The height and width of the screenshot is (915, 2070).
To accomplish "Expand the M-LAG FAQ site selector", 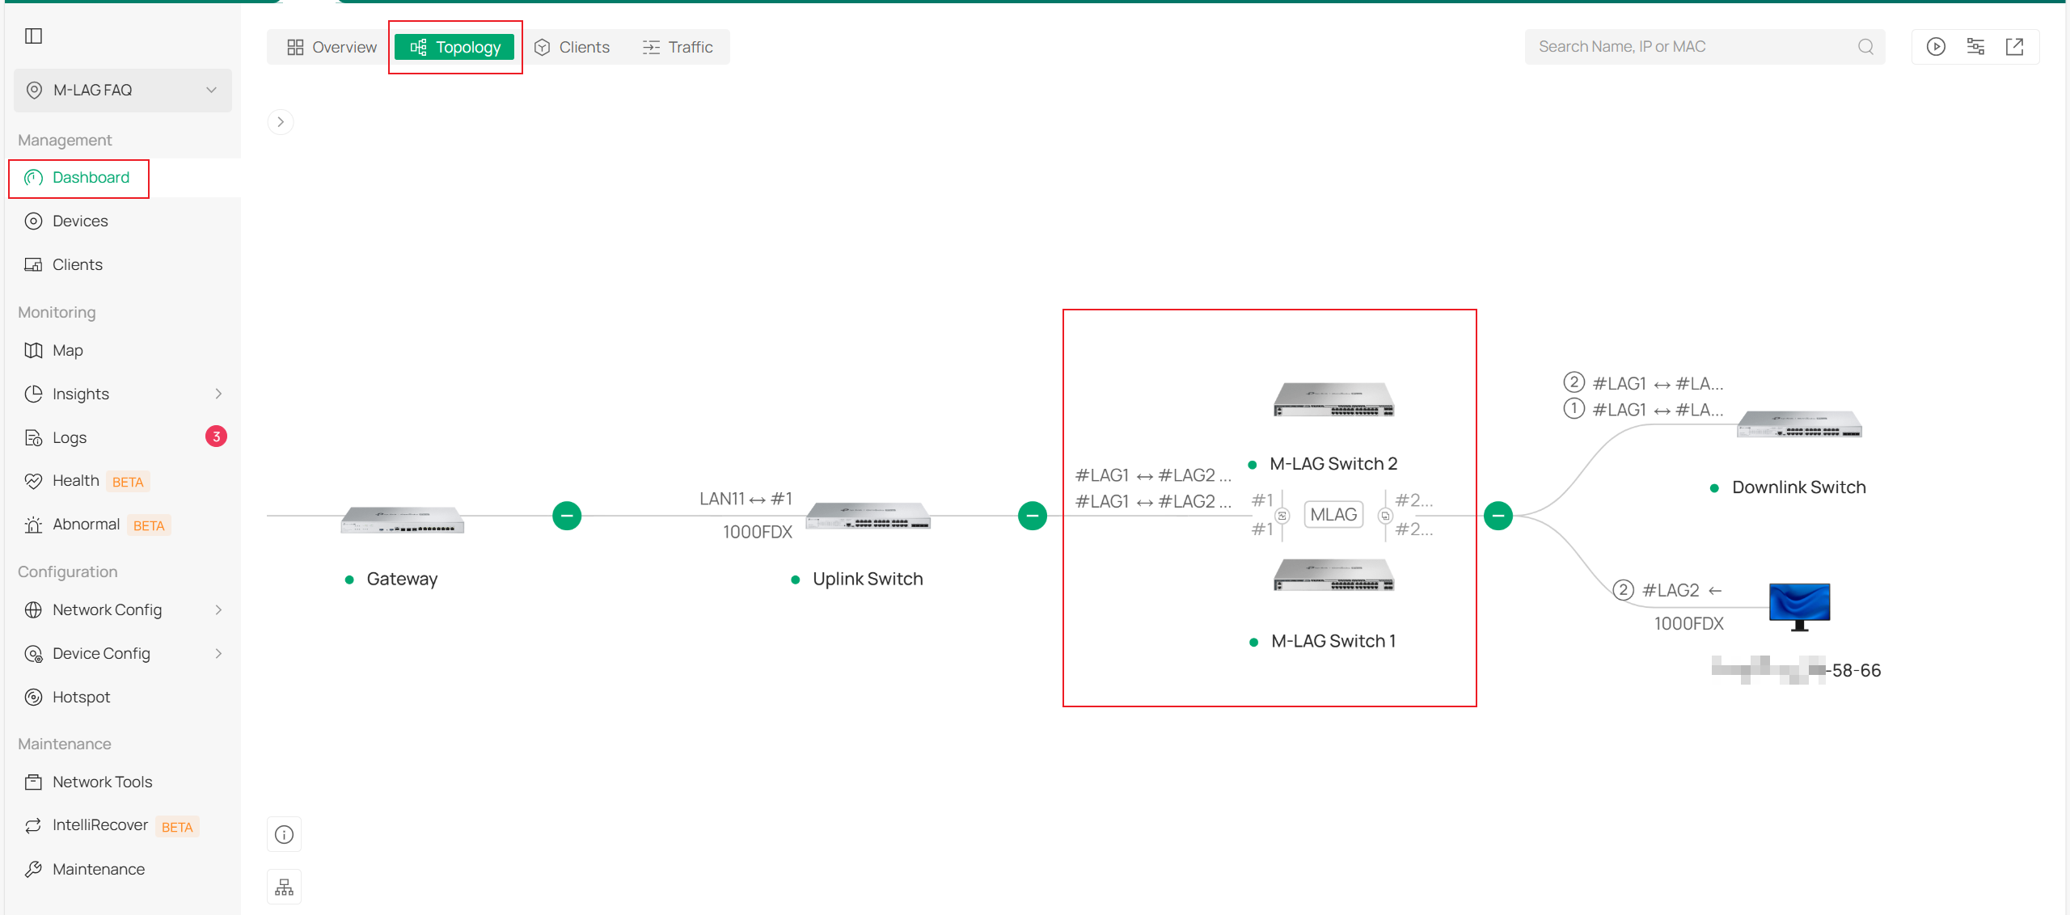I will click(x=213, y=90).
